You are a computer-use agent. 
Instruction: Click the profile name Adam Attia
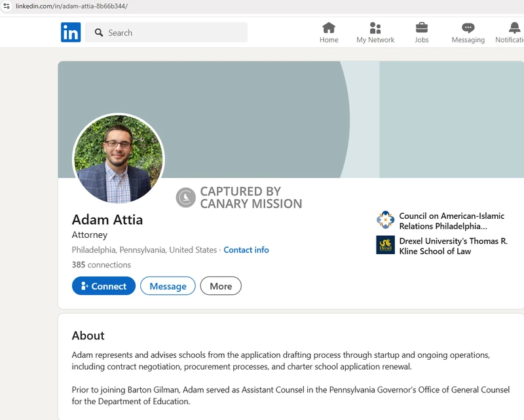click(x=107, y=220)
